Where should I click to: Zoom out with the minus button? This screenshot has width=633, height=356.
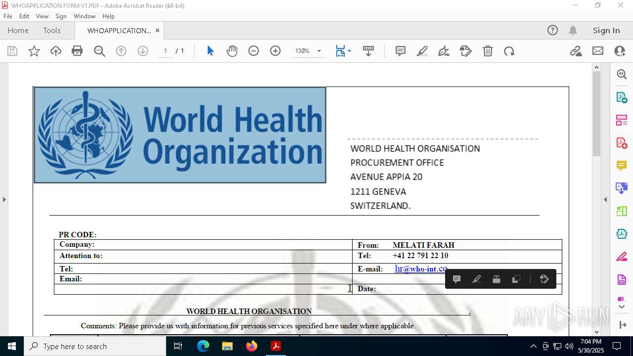pyautogui.click(x=254, y=51)
